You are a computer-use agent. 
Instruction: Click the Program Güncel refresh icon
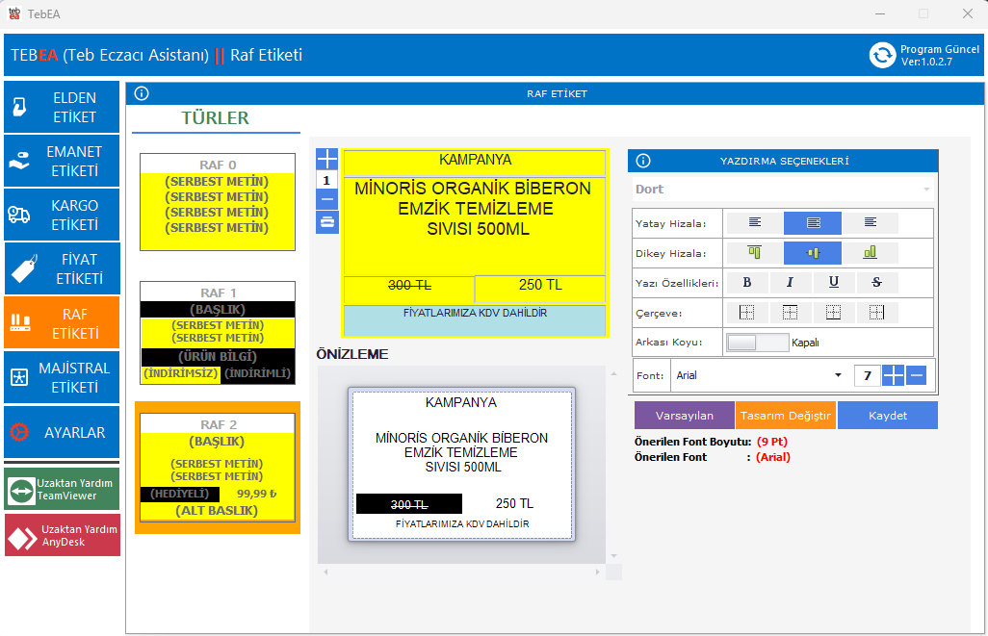coord(882,55)
